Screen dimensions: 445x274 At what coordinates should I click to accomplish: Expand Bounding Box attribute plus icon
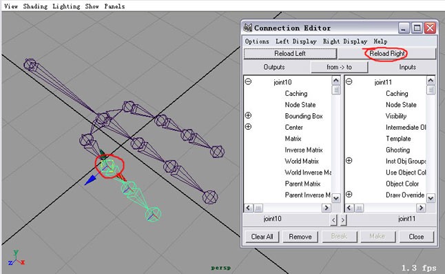pyautogui.click(x=248, y=115)
